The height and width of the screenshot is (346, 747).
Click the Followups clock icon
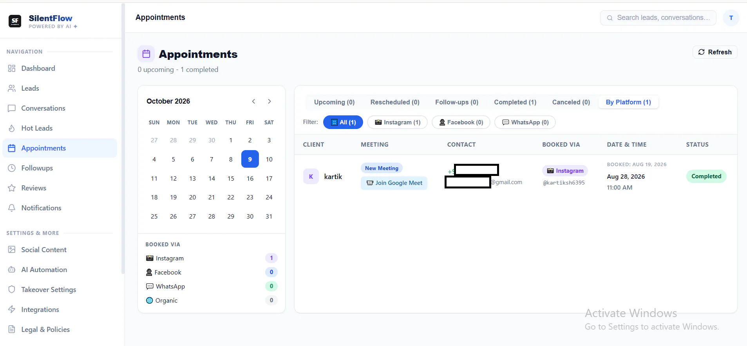tap(12, 168)
